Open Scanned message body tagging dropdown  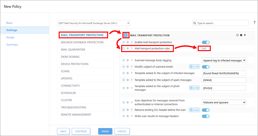pos(224,60)
